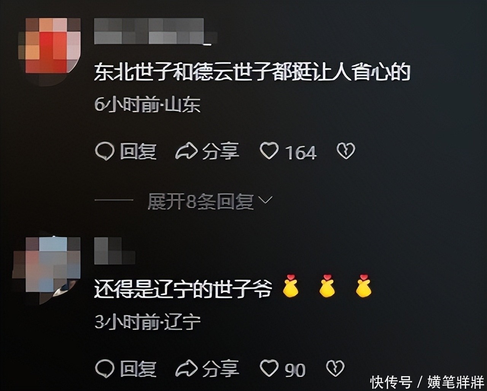
Task: Click the reply bubble icon on Shandong comment
Action: tap(104, 151)
